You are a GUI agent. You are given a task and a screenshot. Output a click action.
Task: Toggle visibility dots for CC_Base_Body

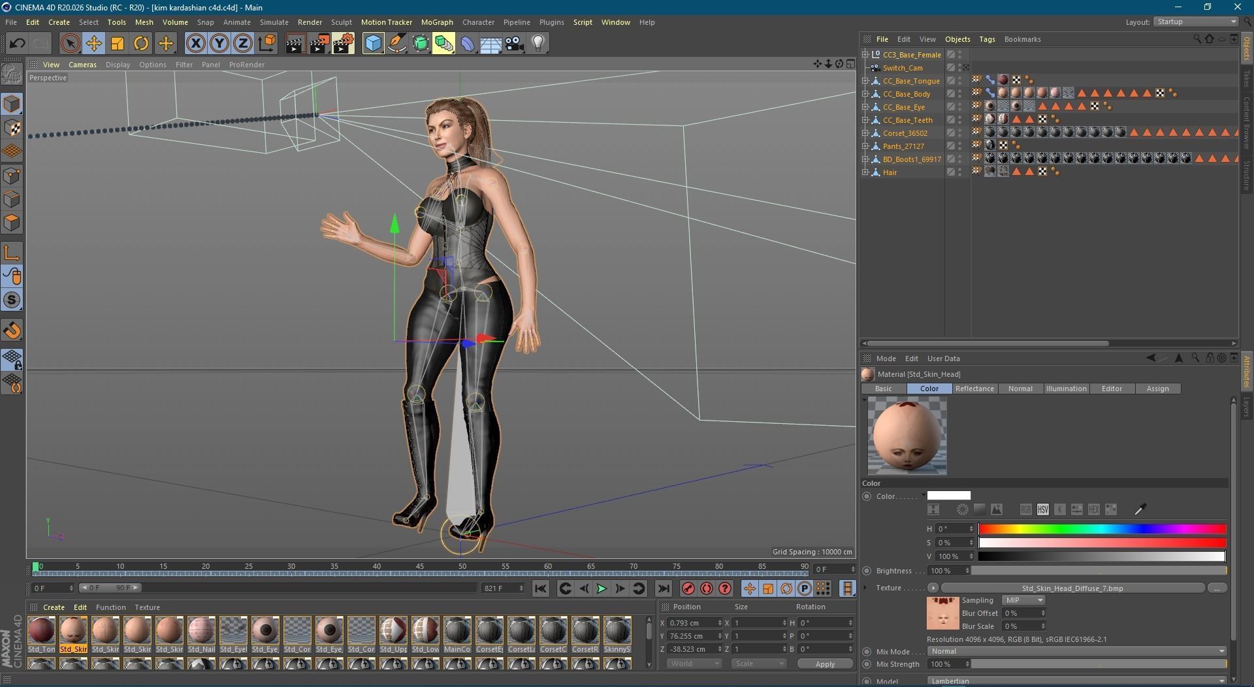[x=959, y=94]
